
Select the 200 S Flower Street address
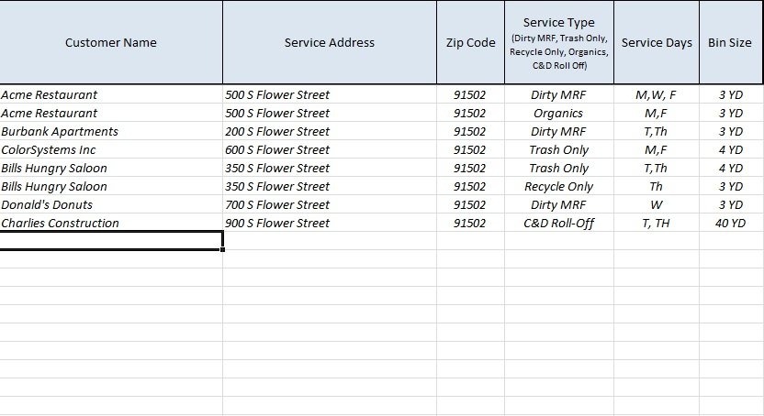(277, 131)
